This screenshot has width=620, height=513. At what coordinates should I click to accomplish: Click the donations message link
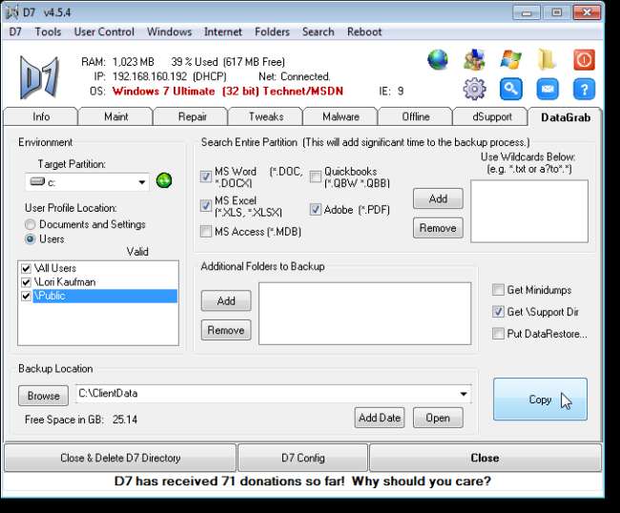click(x=302, y=482)
